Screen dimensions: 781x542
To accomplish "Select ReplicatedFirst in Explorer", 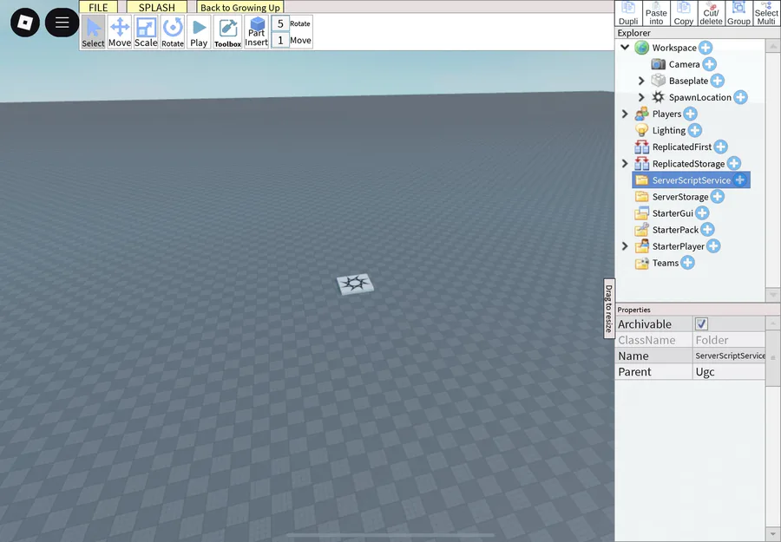I will click(x=682, y=147).
